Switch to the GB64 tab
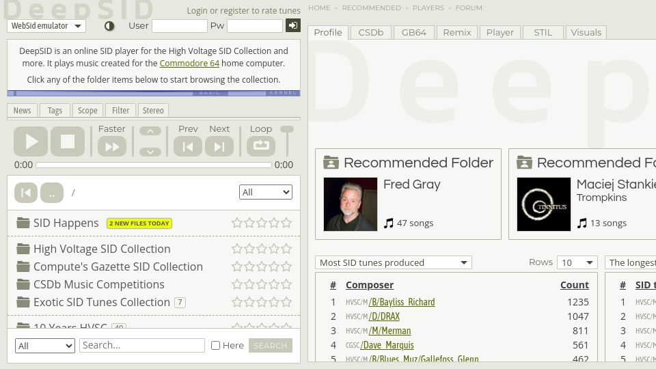This screenshot has height=369, width=656. pos(414,33)
